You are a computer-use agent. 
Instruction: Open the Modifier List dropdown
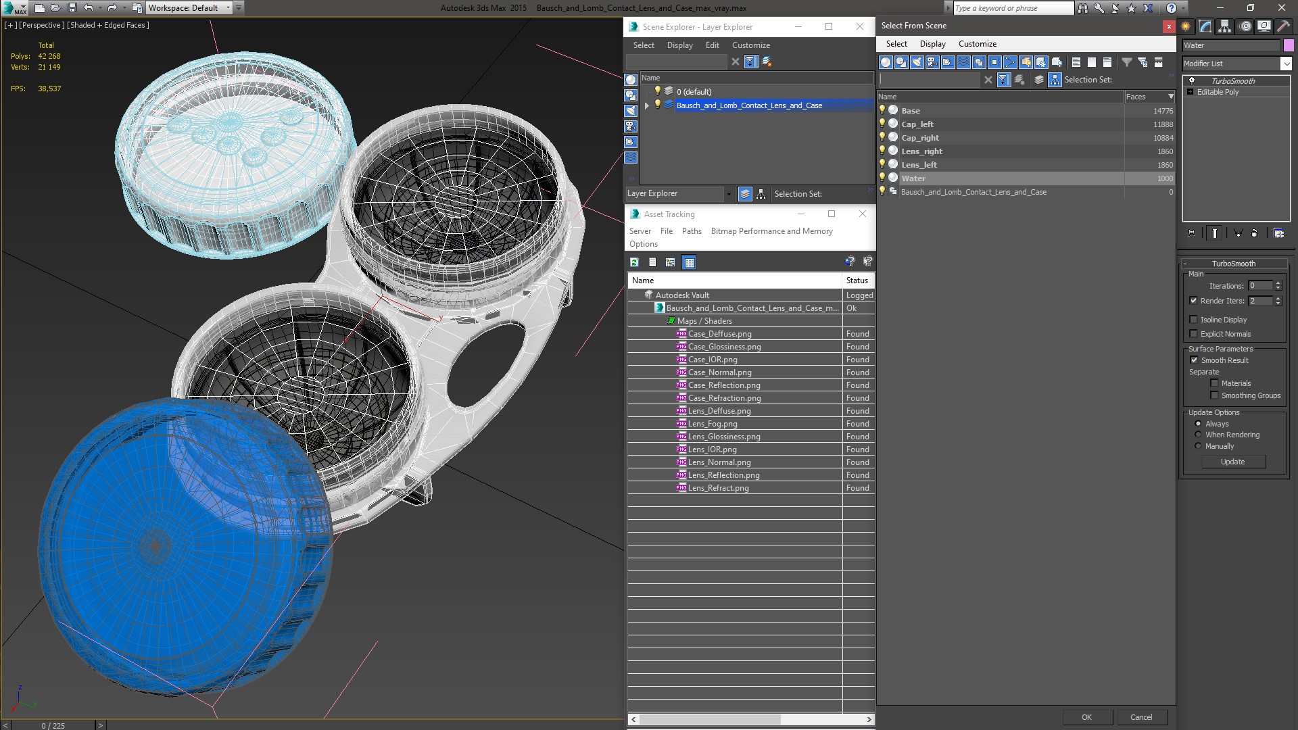coord(1285,64)
